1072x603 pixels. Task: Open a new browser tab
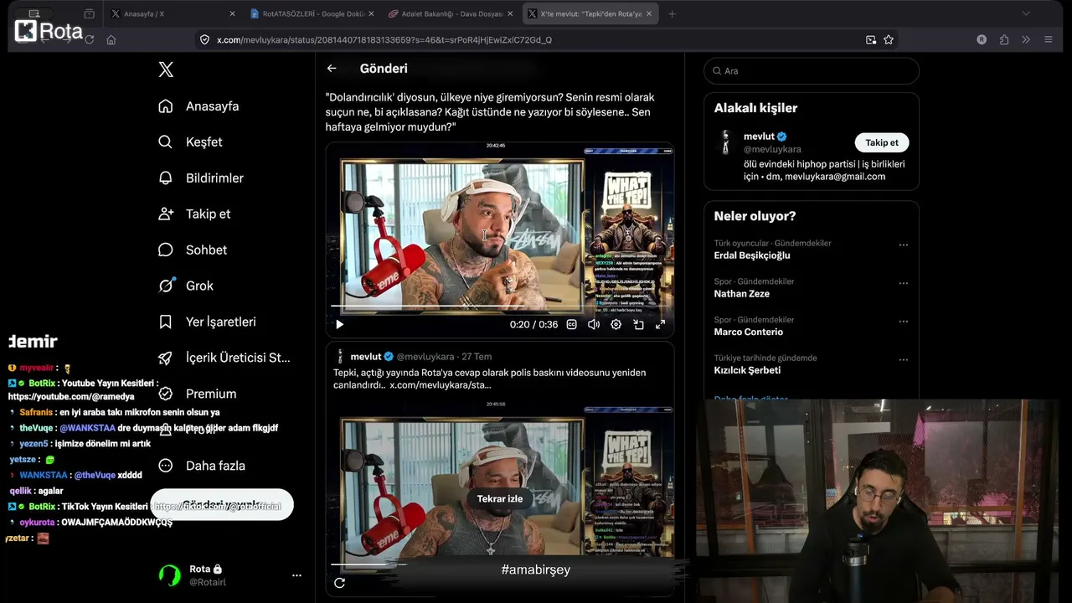click(x=672, y=13)
